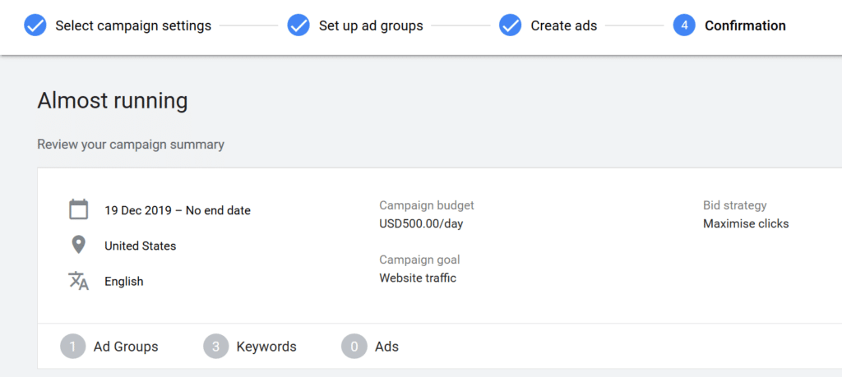Click the Keywords count badge showing 3
The height and width of the screenshot is (377, 842).
(216, 347)
